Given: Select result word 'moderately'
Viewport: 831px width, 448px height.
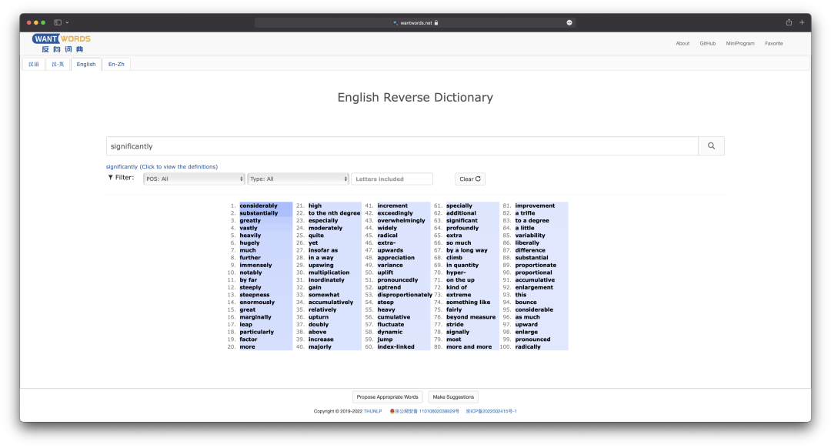Looking at the screenshot, I should (325, 228).
